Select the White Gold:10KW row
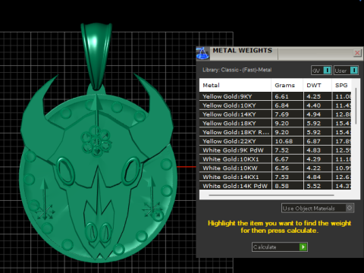364x273 pixels. click(x=275, y=168)
